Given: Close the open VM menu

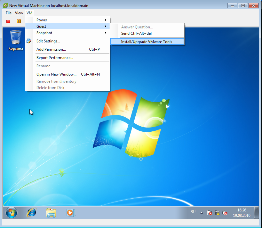Looking at the screenshot, I should tap(29, 13).
